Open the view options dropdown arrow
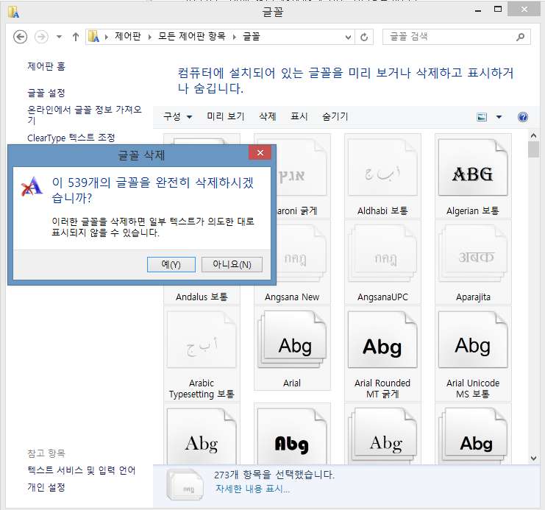 (x=499, y=117)
